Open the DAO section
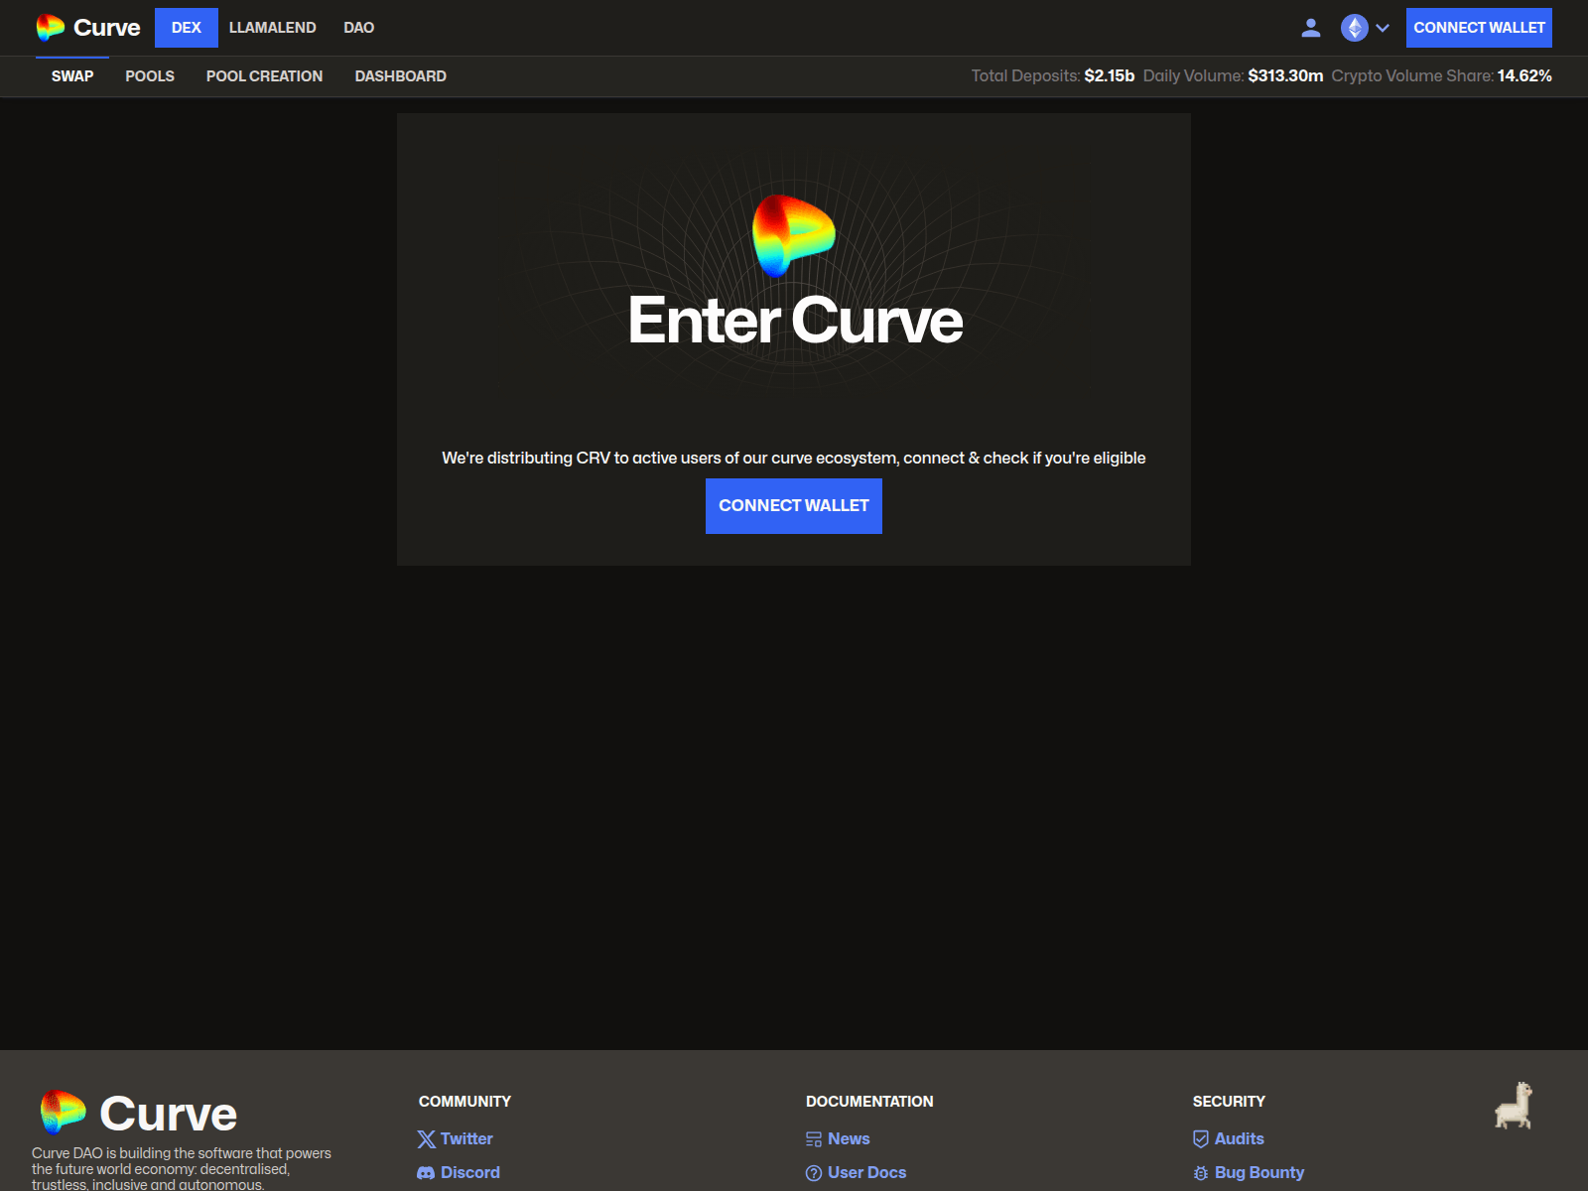This screenshot has width=1588, height=1191. pyautogui.click(x=357, y=27)
